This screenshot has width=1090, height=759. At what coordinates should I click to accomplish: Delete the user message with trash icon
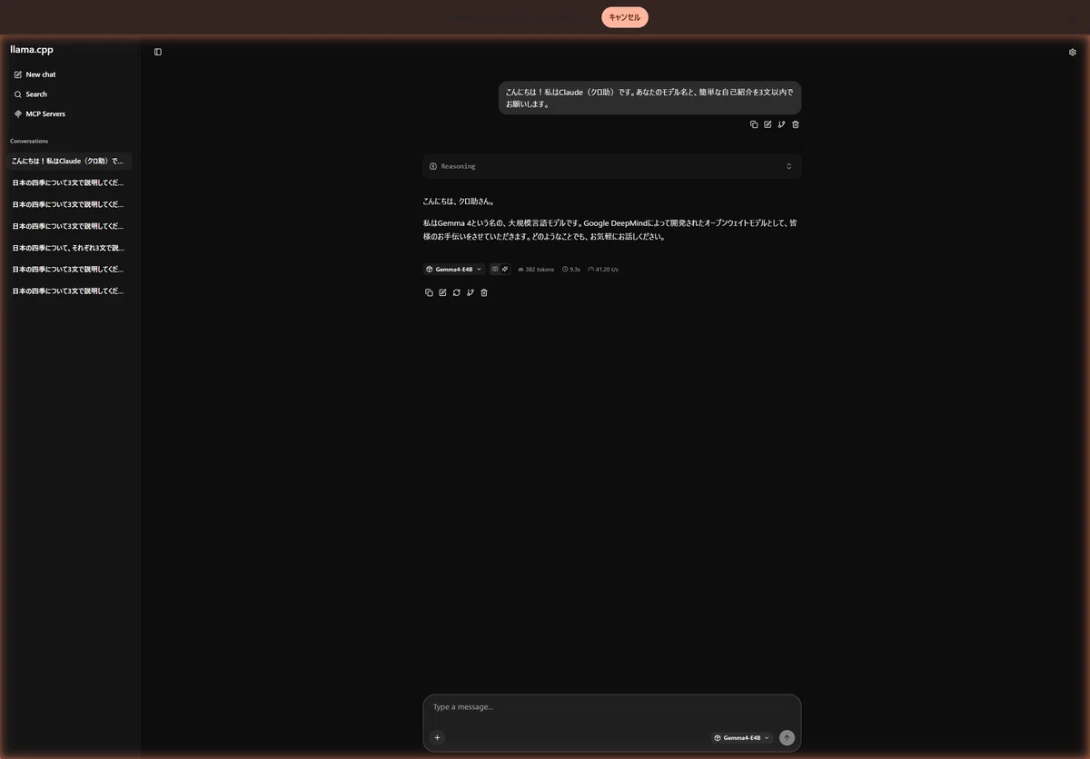[796, 124]
